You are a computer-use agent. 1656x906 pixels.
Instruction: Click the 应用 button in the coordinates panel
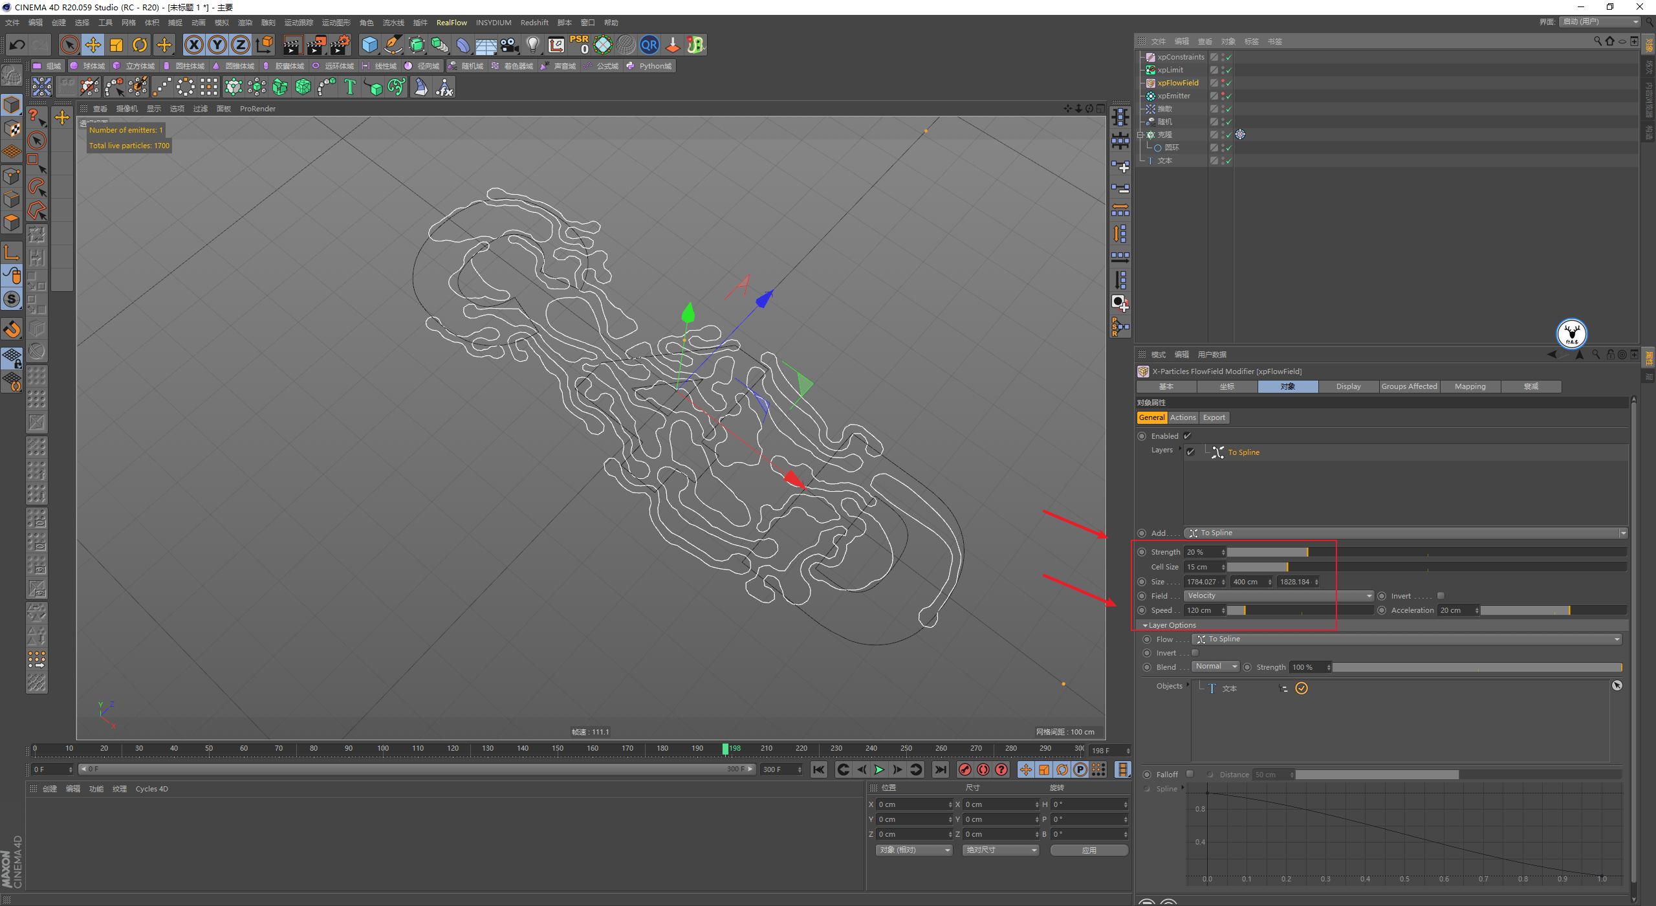[1089, 850]
